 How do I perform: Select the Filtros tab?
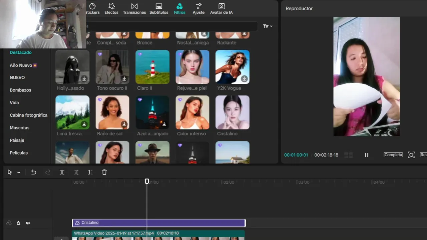click(179, 9)
